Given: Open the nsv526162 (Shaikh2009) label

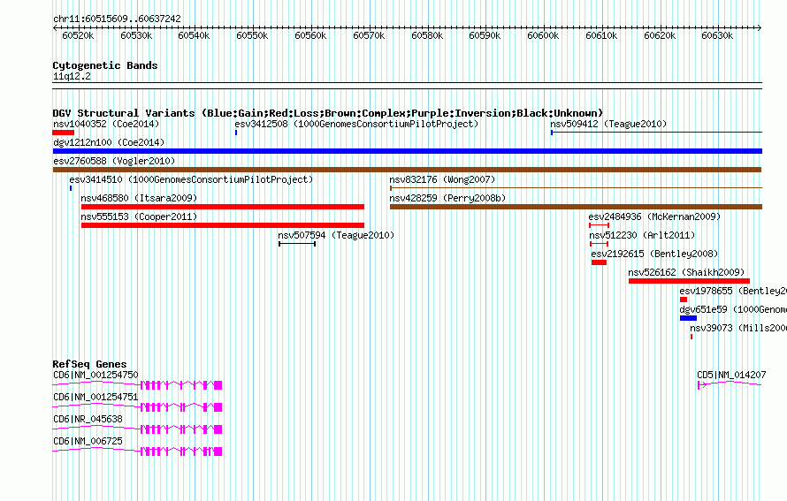Looking at the screenshot, I should pos(686,272).
